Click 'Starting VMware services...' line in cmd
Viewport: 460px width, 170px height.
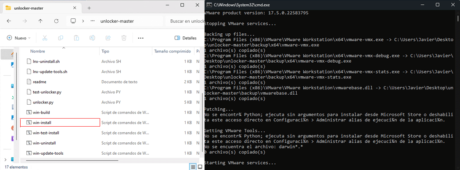[x=240, y=163]
